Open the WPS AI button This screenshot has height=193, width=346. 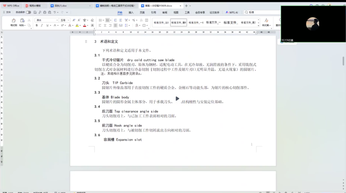click(x=232, y=13)
